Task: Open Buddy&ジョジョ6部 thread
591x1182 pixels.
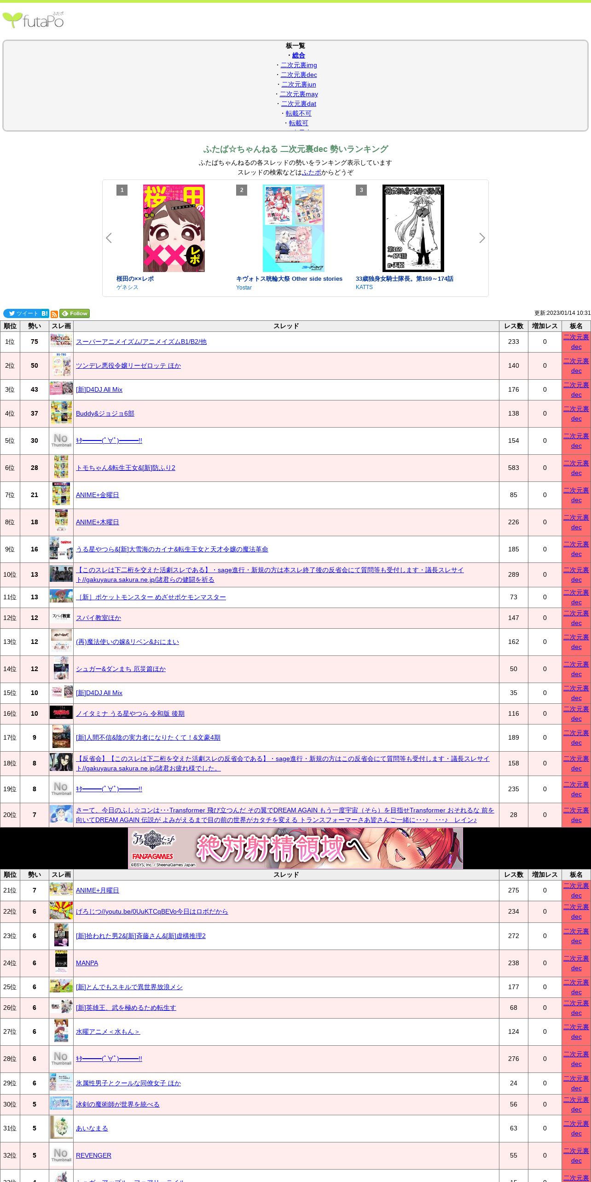Action: pyautogui.click(x=105, y=413)
